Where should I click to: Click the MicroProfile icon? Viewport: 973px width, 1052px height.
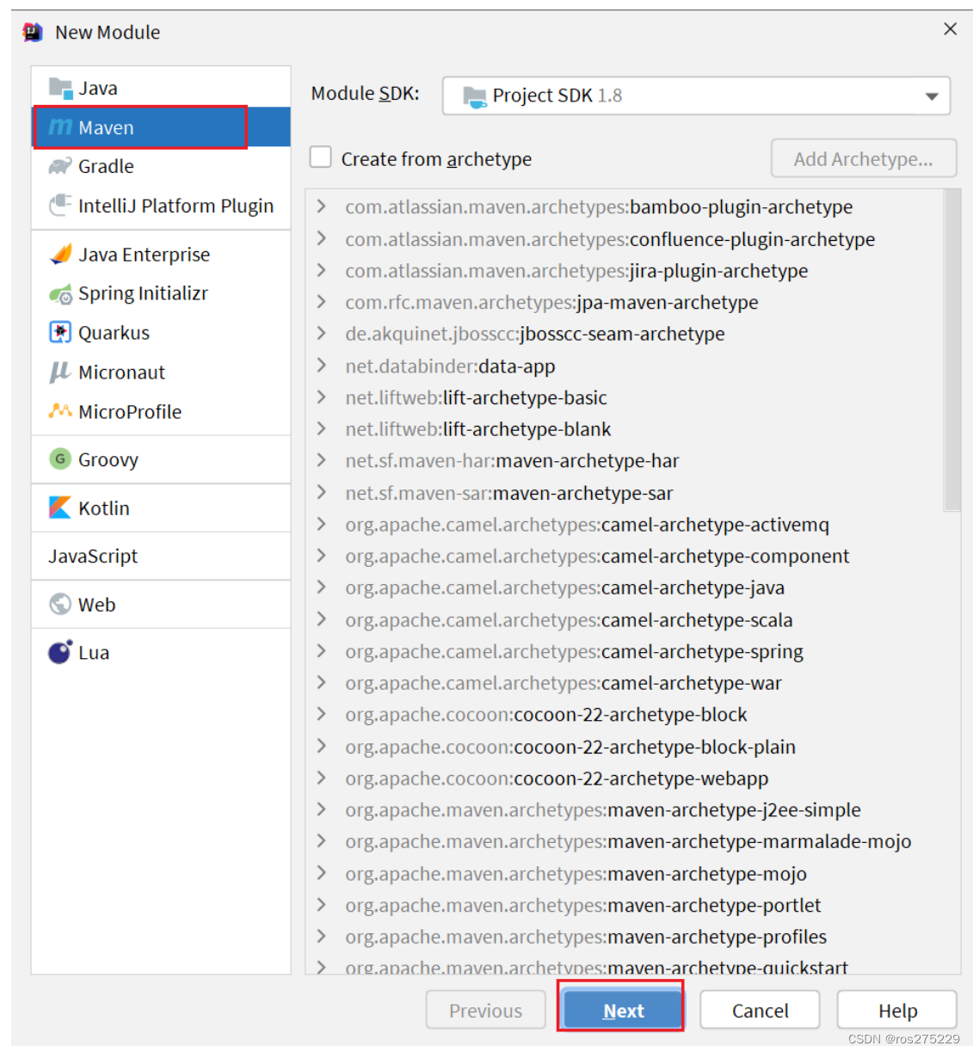[x=60, y=411]
